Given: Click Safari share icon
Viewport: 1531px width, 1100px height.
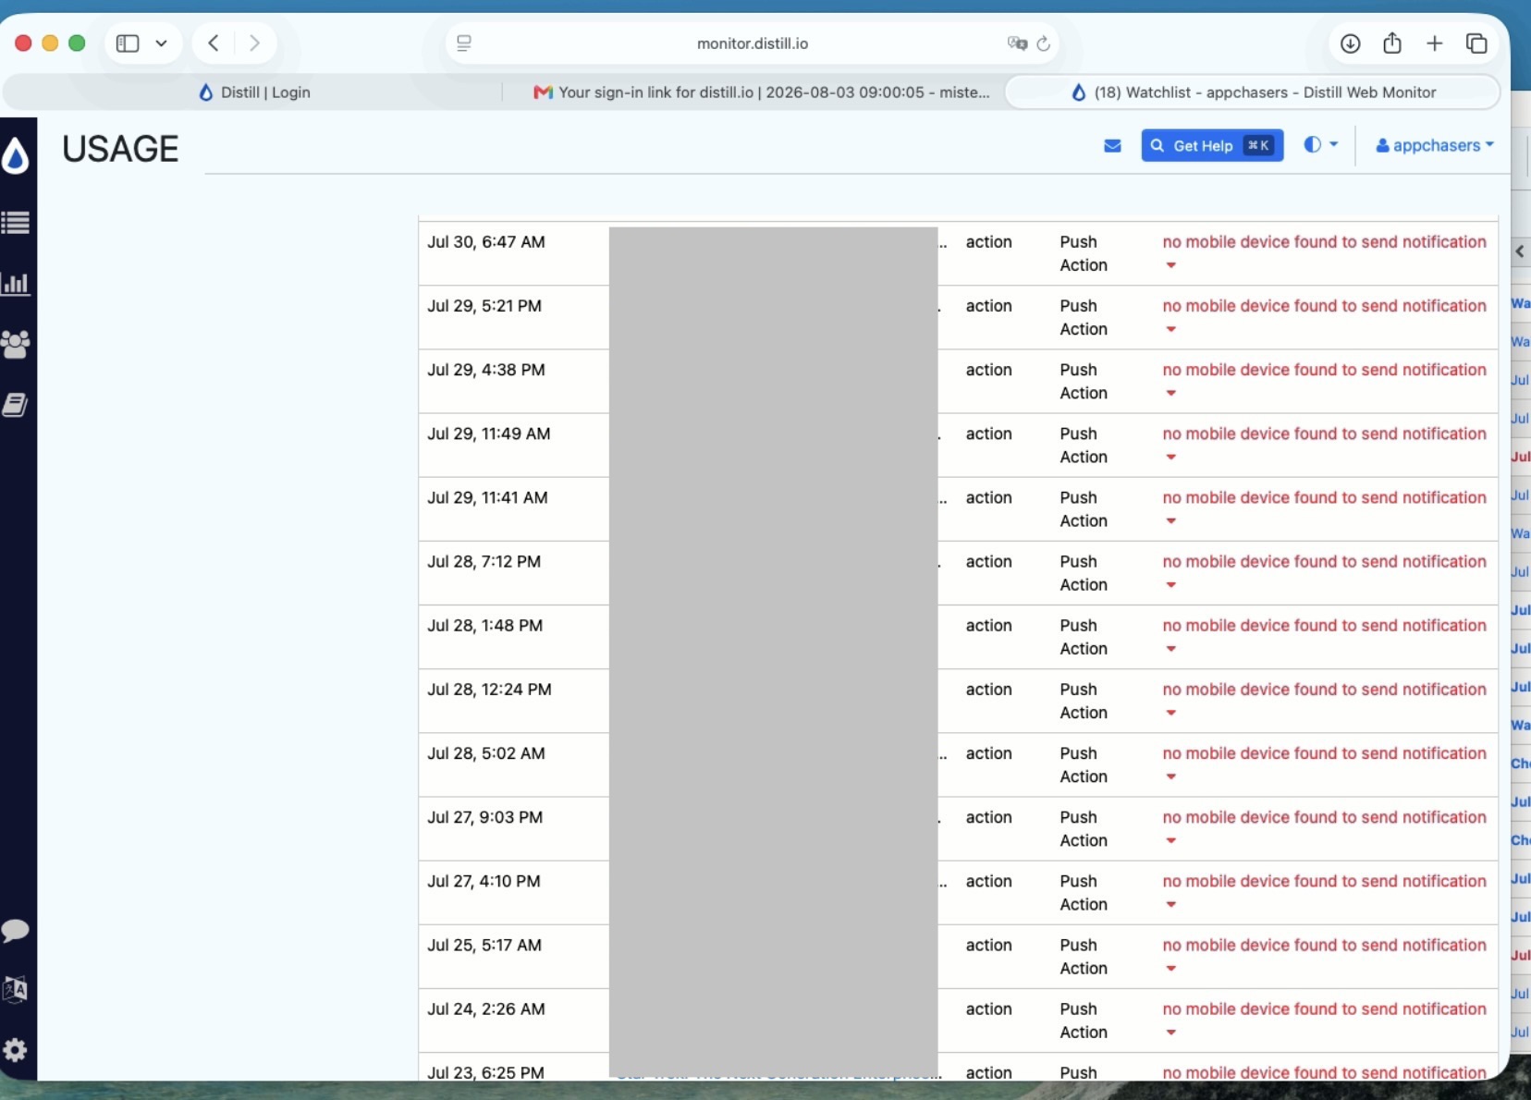Looking at the screenshot, I should (x=1392, y=43).
